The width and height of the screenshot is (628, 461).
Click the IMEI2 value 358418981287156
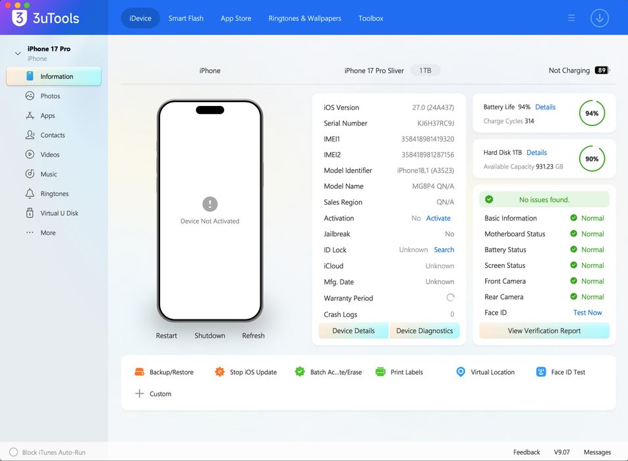428,155
